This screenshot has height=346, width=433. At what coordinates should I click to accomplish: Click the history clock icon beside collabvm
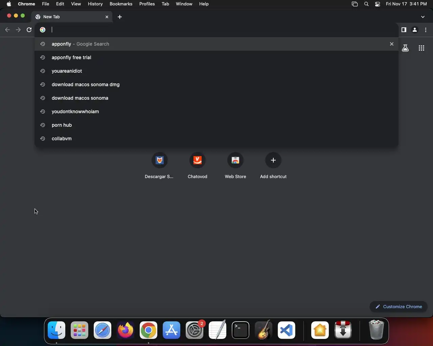coord(43,139)
